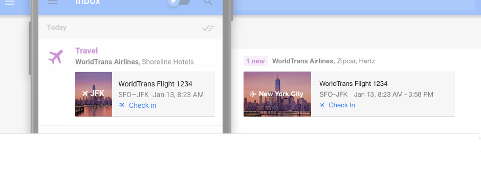
Task: Expand the Travel bundle by its title
Action: coord(86,51)
